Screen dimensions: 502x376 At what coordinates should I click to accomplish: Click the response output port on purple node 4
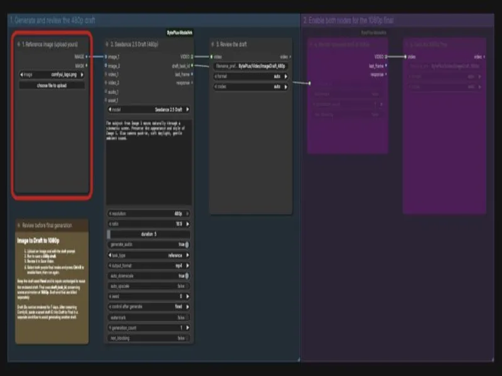(386, 74)
